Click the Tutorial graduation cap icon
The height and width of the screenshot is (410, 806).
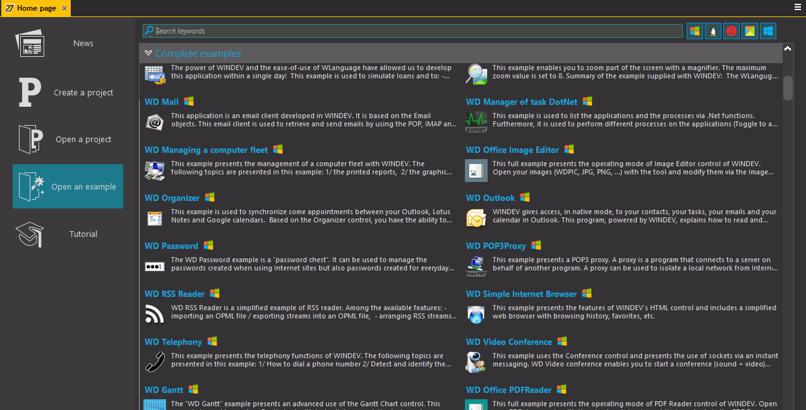[30, 234]
